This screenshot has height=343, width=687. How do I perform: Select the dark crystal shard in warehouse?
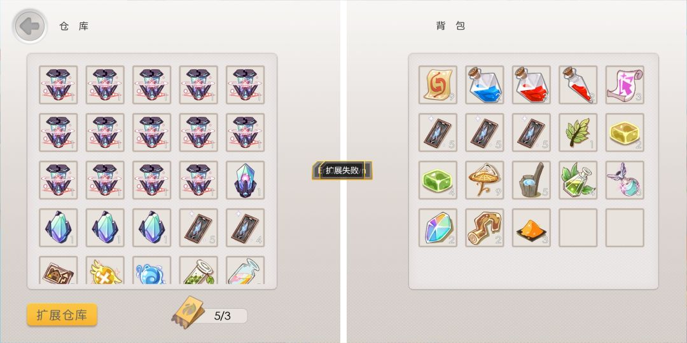click(246, 180)
